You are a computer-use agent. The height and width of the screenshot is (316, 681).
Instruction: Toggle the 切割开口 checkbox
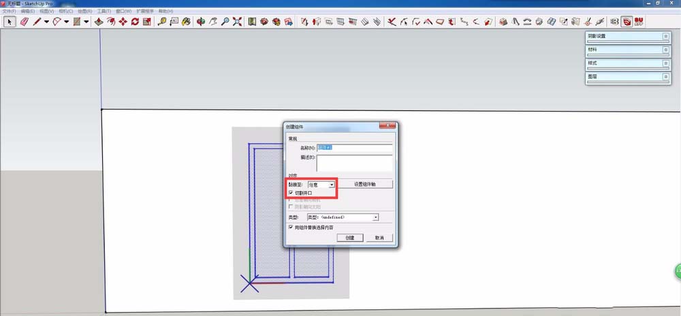pos(291,193)
